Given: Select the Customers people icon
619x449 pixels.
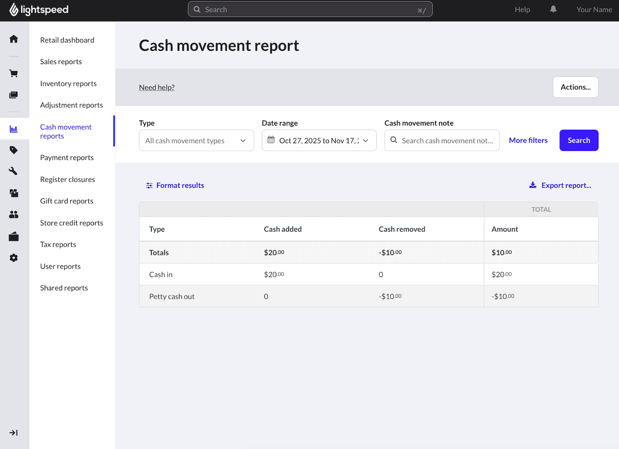Looking at the screenshot, I should tap(14, 214).
